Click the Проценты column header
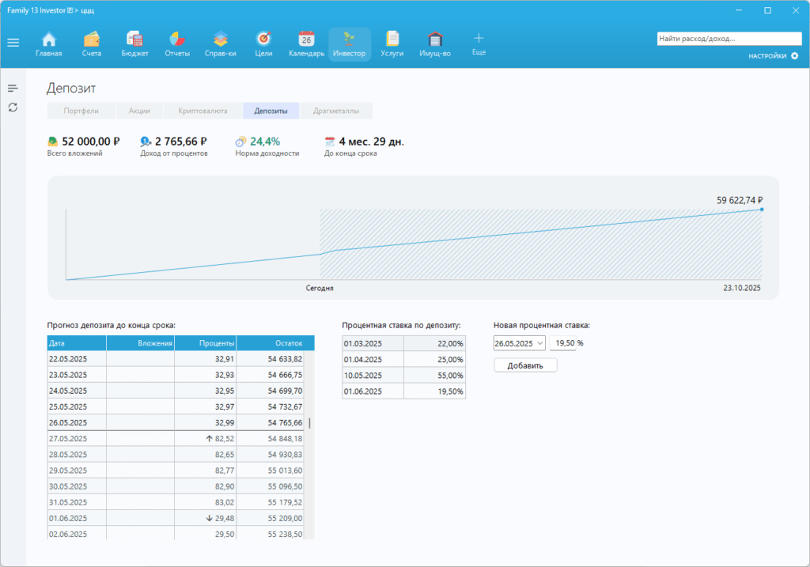 point(206,343)
